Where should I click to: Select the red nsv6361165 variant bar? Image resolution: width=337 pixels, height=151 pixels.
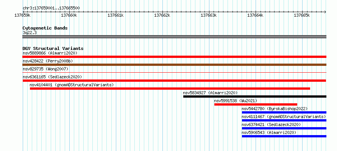(174, 81)
